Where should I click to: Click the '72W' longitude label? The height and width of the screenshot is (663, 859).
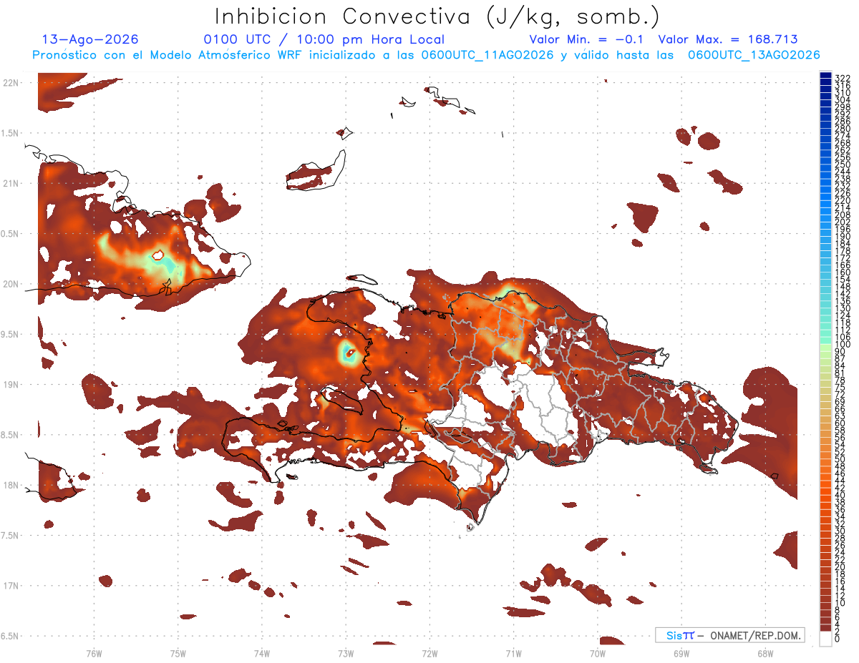(429, 653)
